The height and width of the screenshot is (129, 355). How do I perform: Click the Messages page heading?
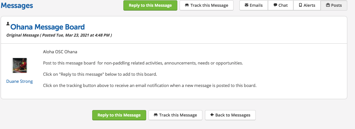[x=16, y=5]
